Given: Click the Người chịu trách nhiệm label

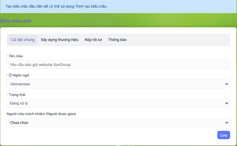Looking at the screenshot, I should tap(41, 114).
